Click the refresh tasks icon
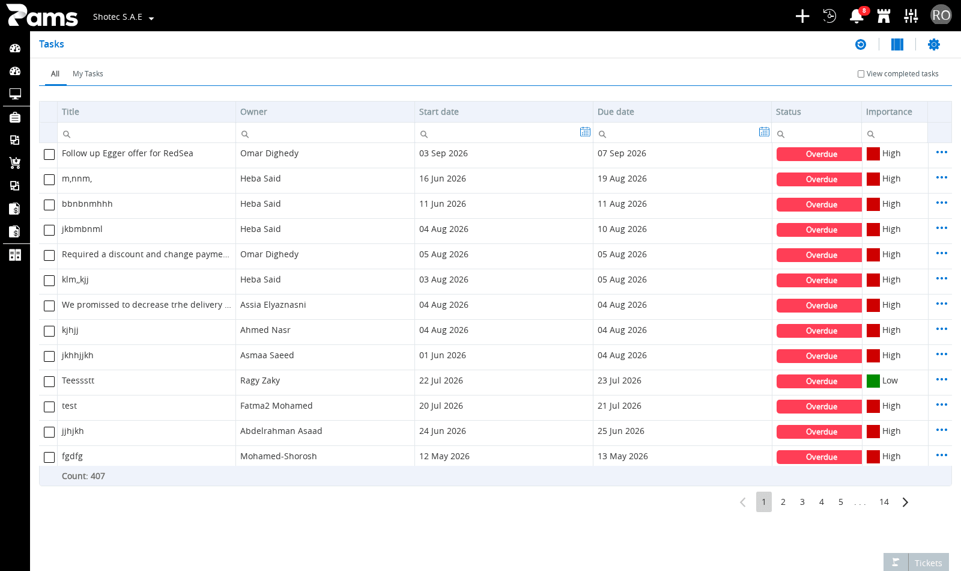This screenshot has height=571, width=961. tap(861, 44)
